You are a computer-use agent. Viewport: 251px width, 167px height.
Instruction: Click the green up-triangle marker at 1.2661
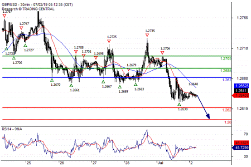(x=71, y=85)
